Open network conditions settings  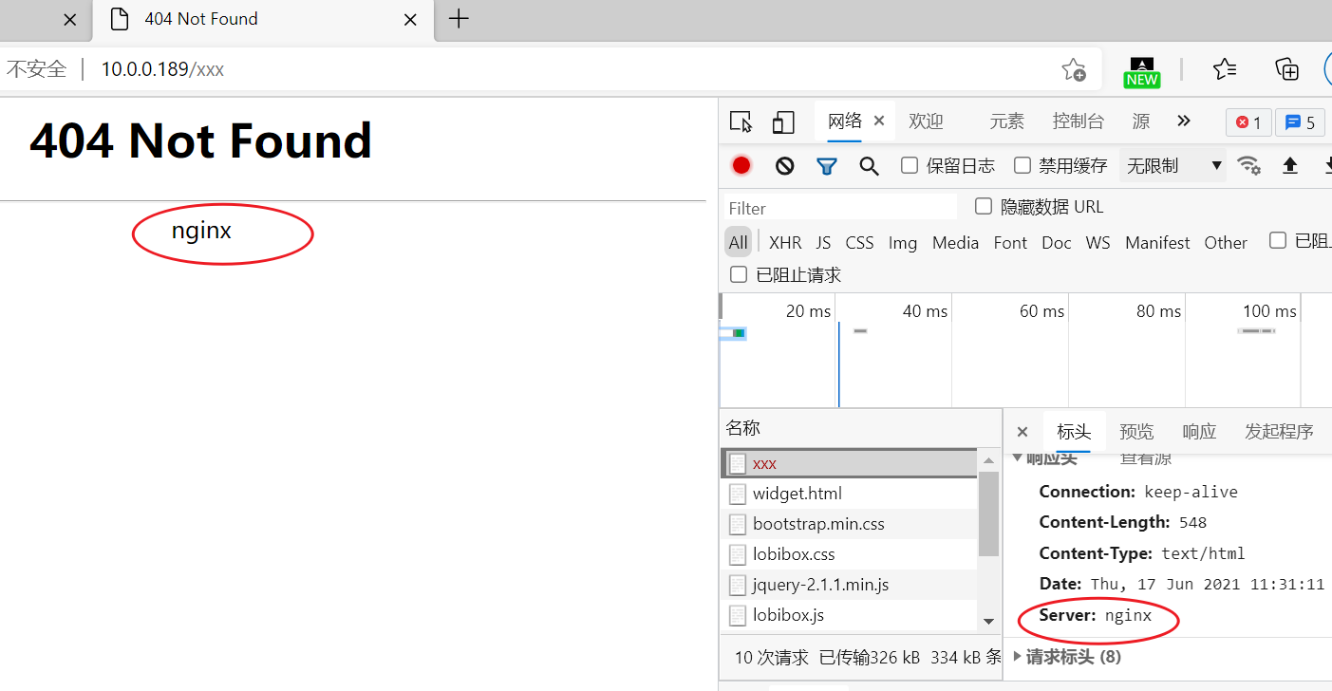tap(1249, 164)
